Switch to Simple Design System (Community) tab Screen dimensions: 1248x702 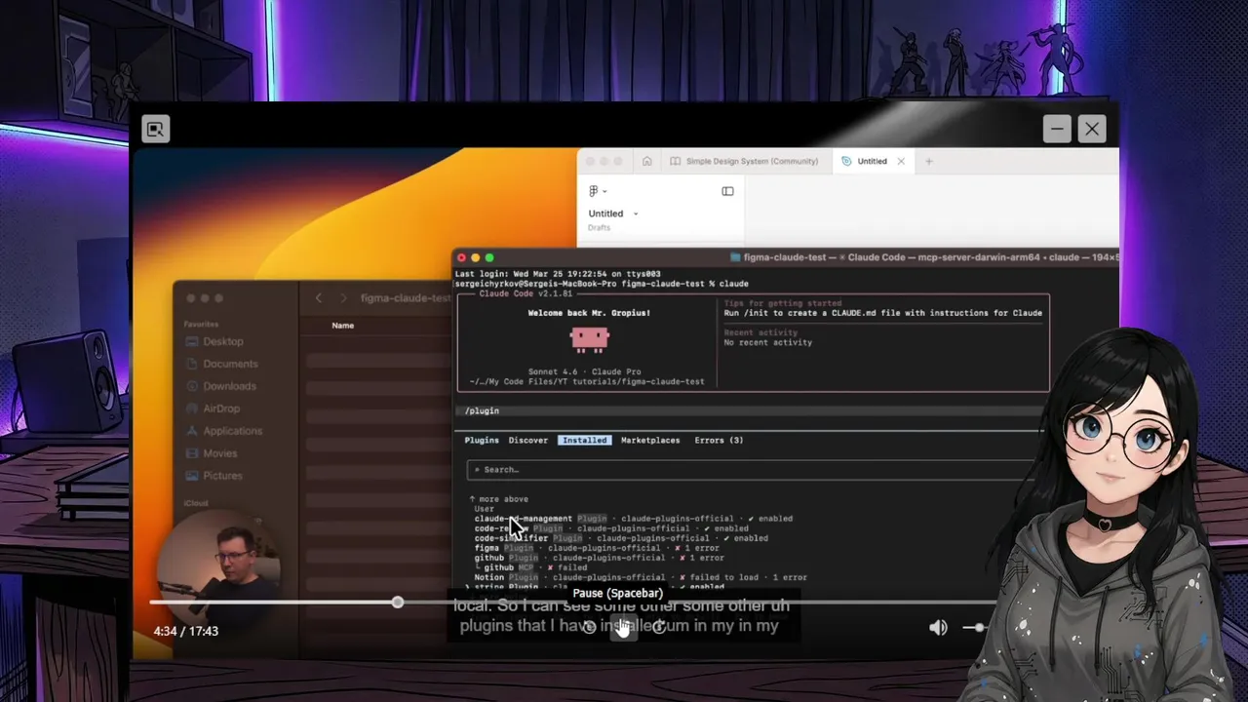[x=745, y=161]
